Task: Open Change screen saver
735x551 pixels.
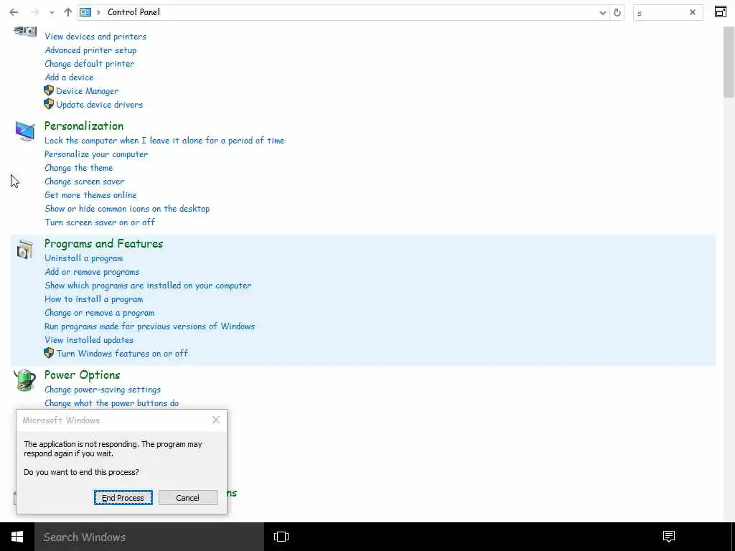Action: pos(85,182)
